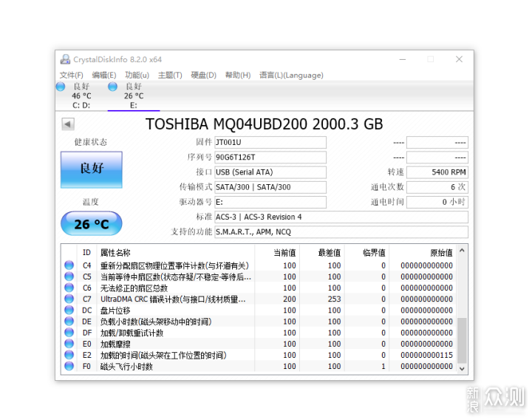Click the 当前值 column header
532x420 pixels.
click(x=277, y=253)
